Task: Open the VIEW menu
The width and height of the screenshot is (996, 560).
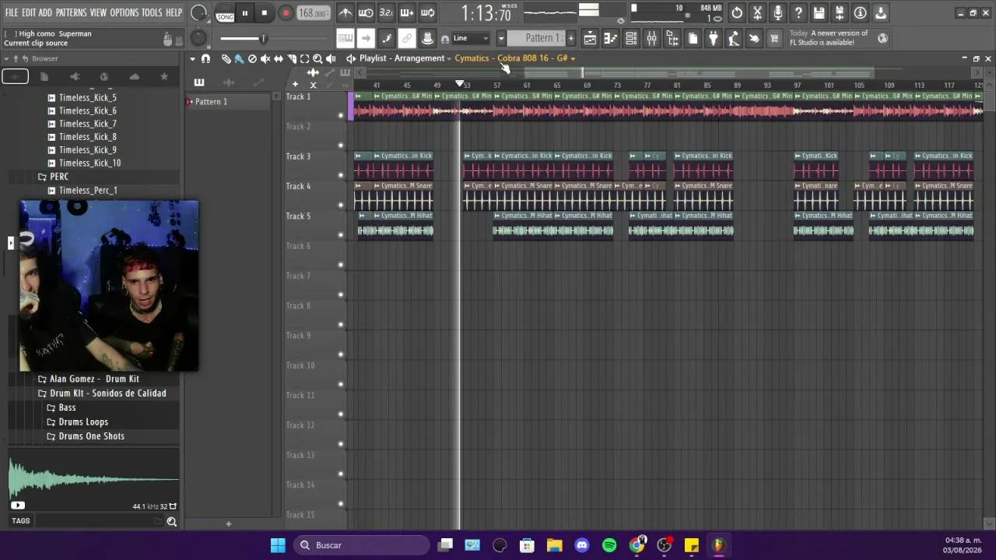Action: click(98, 12)
